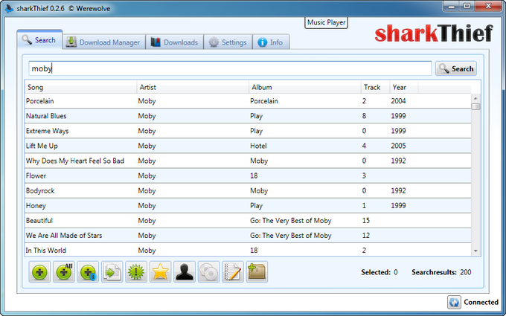Sort results by Album column header

point(304,87)
